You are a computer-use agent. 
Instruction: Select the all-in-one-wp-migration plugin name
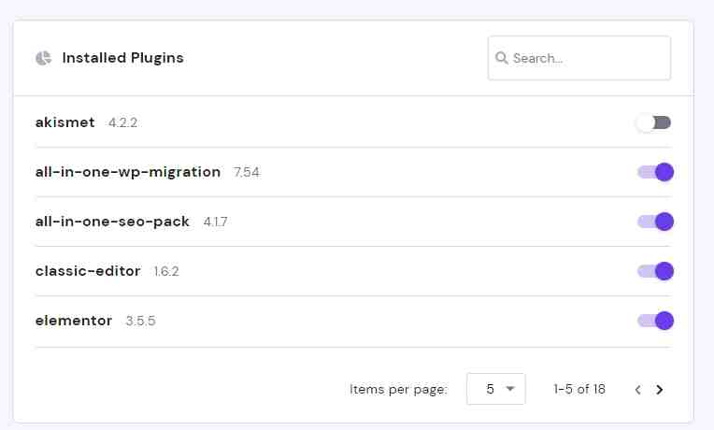pos(128,172)
